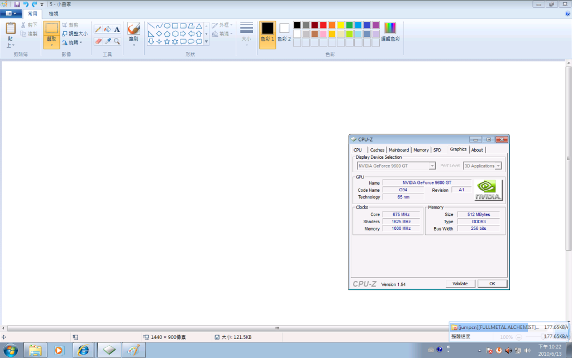Select the Magnifier tool
The image size is (572, 358).
[117, 41]
